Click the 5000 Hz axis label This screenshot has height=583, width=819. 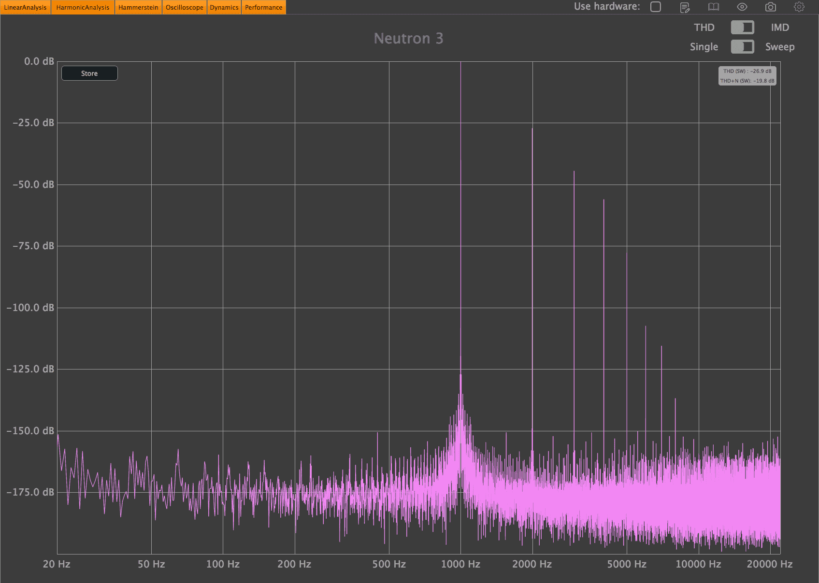pyautogui.click(x=627, y=564)
